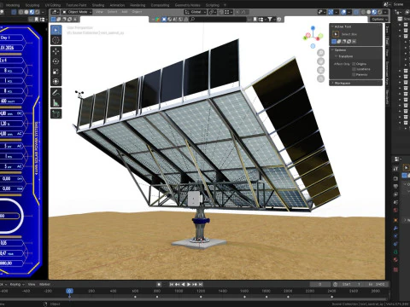
Task: Select the Measure tool
Action: pos(56,102)
